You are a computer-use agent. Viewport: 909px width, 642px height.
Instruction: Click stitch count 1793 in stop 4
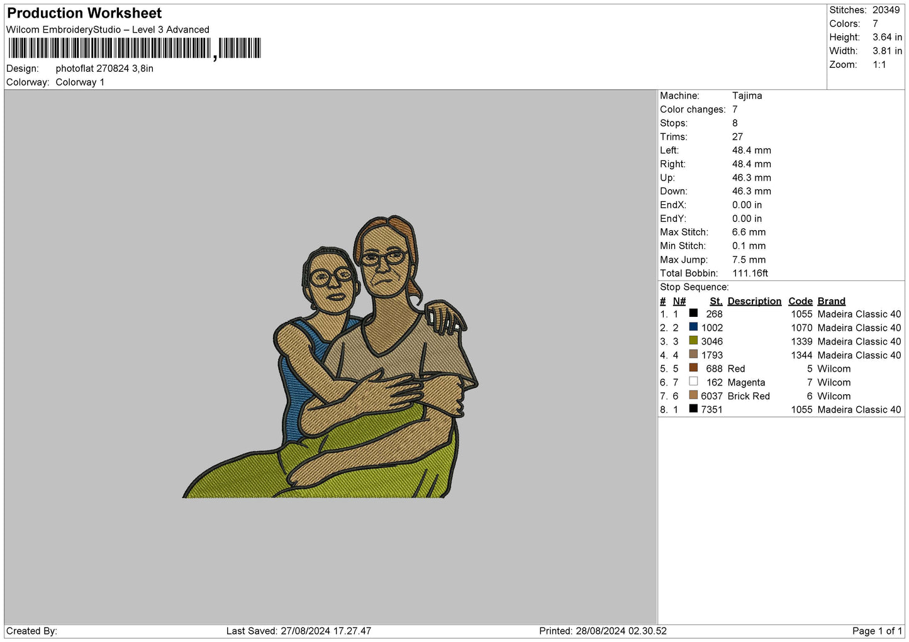pos(712,355)
